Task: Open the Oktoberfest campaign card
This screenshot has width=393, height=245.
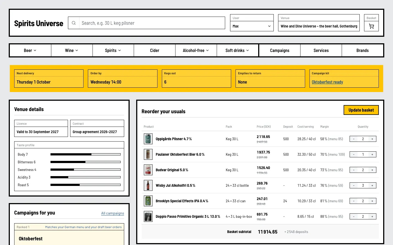Action: click(69, 234)
